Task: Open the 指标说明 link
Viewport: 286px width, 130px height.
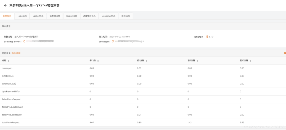Action: [16, 53]
